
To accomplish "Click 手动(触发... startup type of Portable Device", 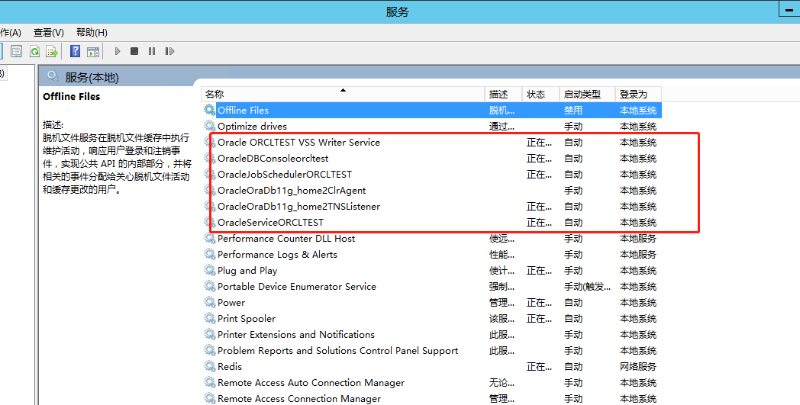I will (x=587, y=287).
